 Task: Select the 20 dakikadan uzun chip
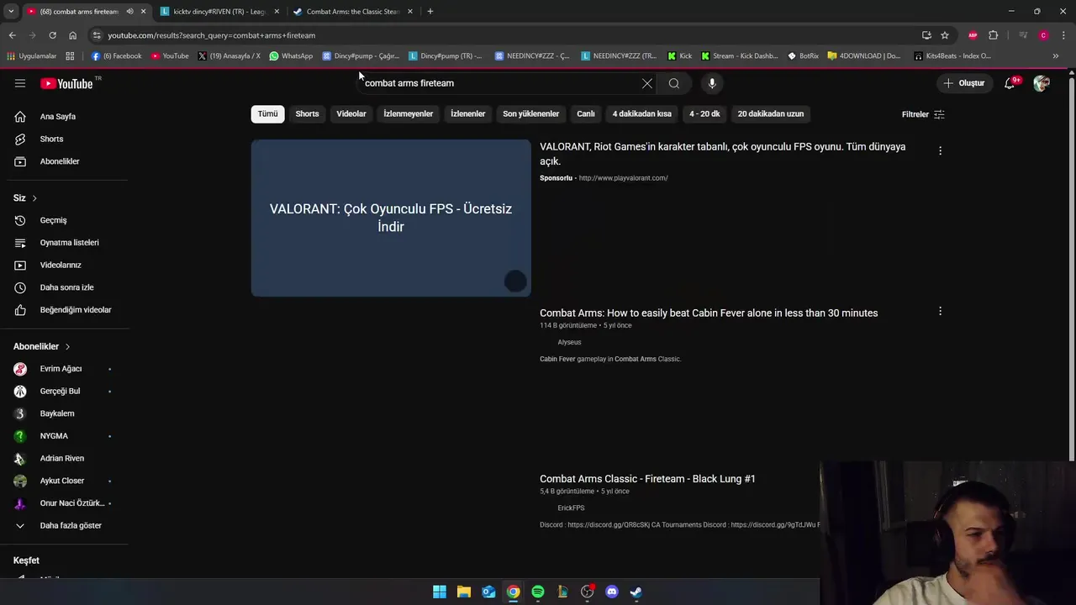(771, 113)
